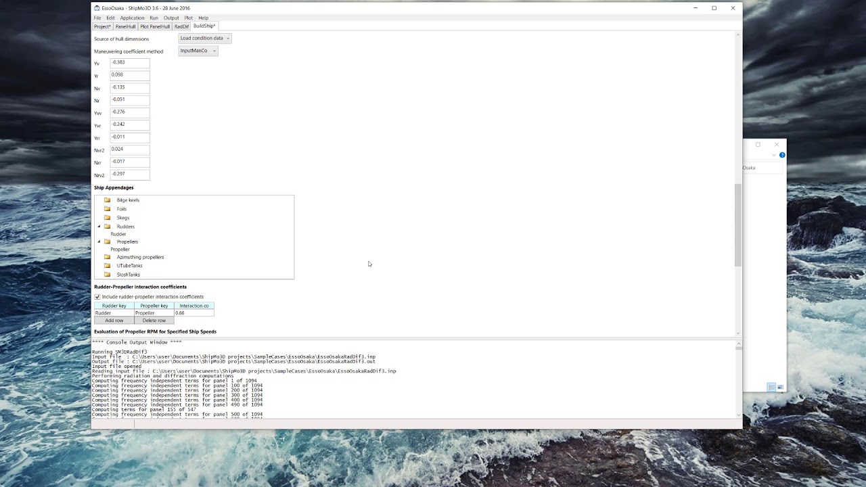The image size is (866, 487).
Task: Open the Output menu
Action: 171,18
